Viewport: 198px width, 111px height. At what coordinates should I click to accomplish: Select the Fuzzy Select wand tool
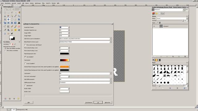pyautogui.click(x=15, y=12)
